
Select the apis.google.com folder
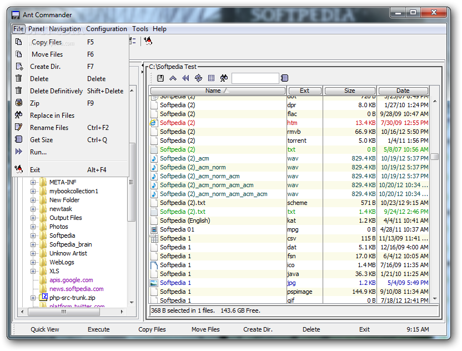[x=71, y=280]
